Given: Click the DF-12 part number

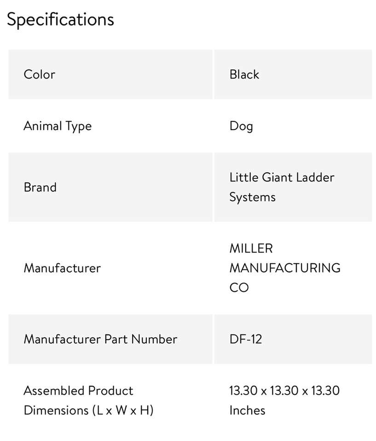Looking at the screenshot, I should pos(245,339).
